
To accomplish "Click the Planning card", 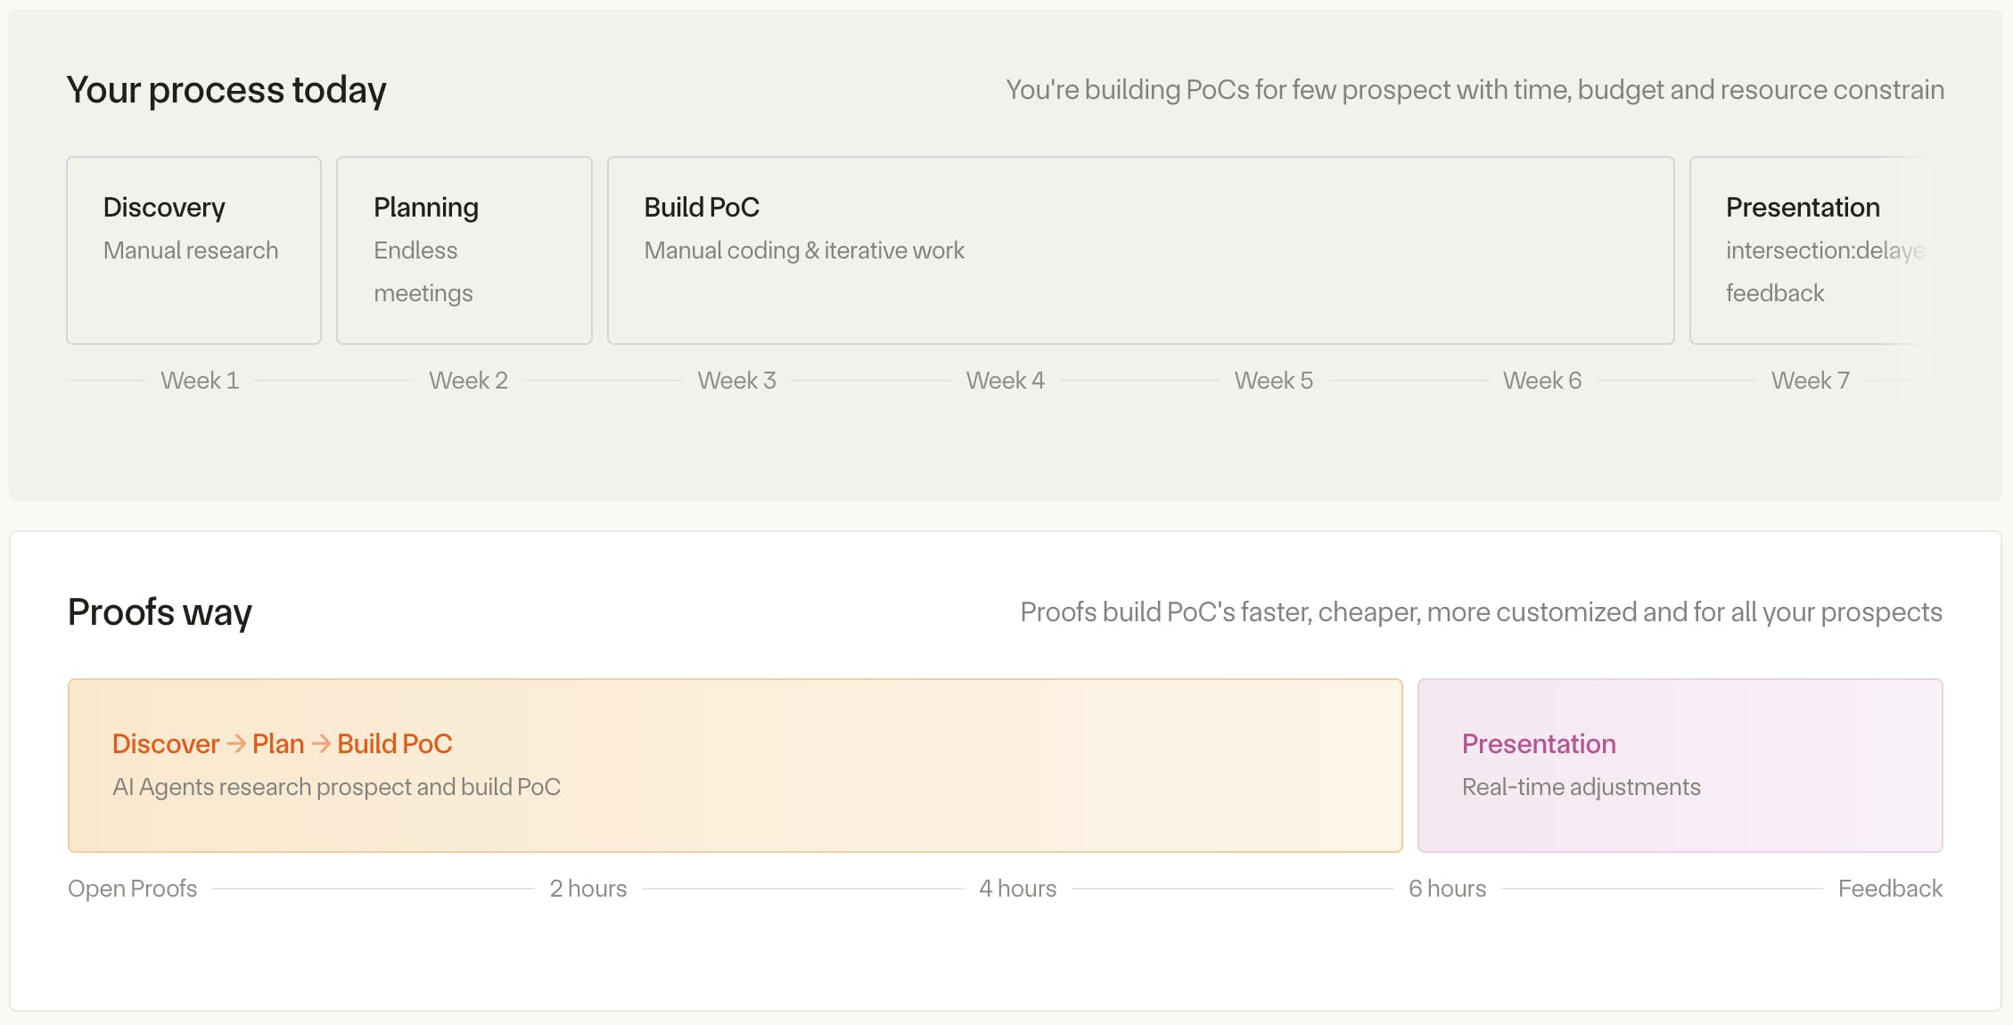I will (464, 250).
